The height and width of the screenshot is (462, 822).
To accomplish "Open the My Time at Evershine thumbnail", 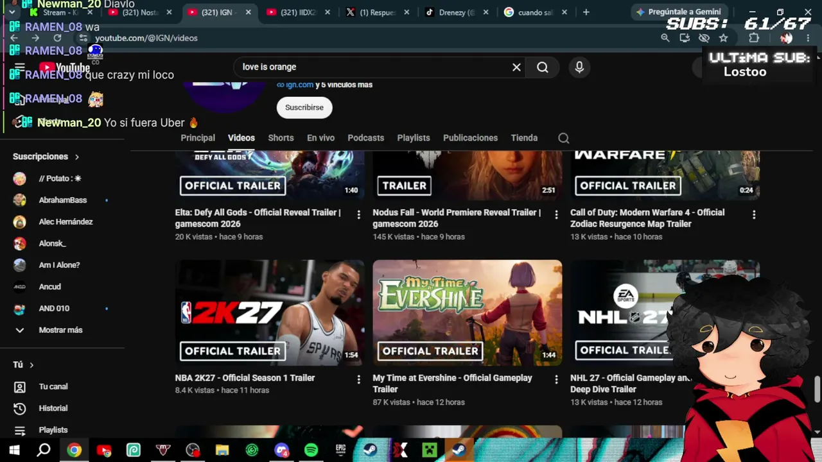I will tap(468, 312).
